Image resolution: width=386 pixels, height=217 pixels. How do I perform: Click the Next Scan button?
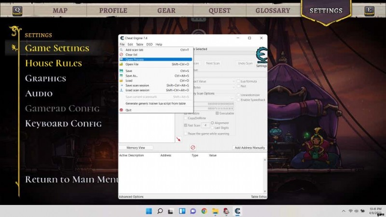pos(213,63)
